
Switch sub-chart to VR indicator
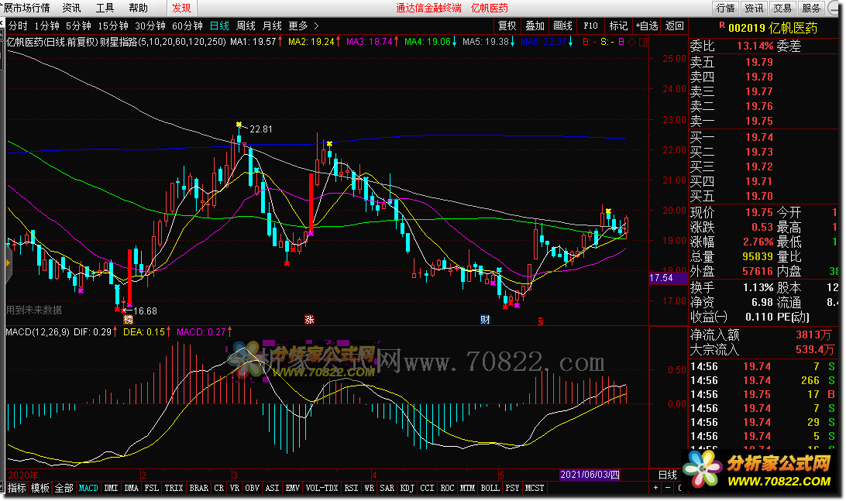point(234,488)
